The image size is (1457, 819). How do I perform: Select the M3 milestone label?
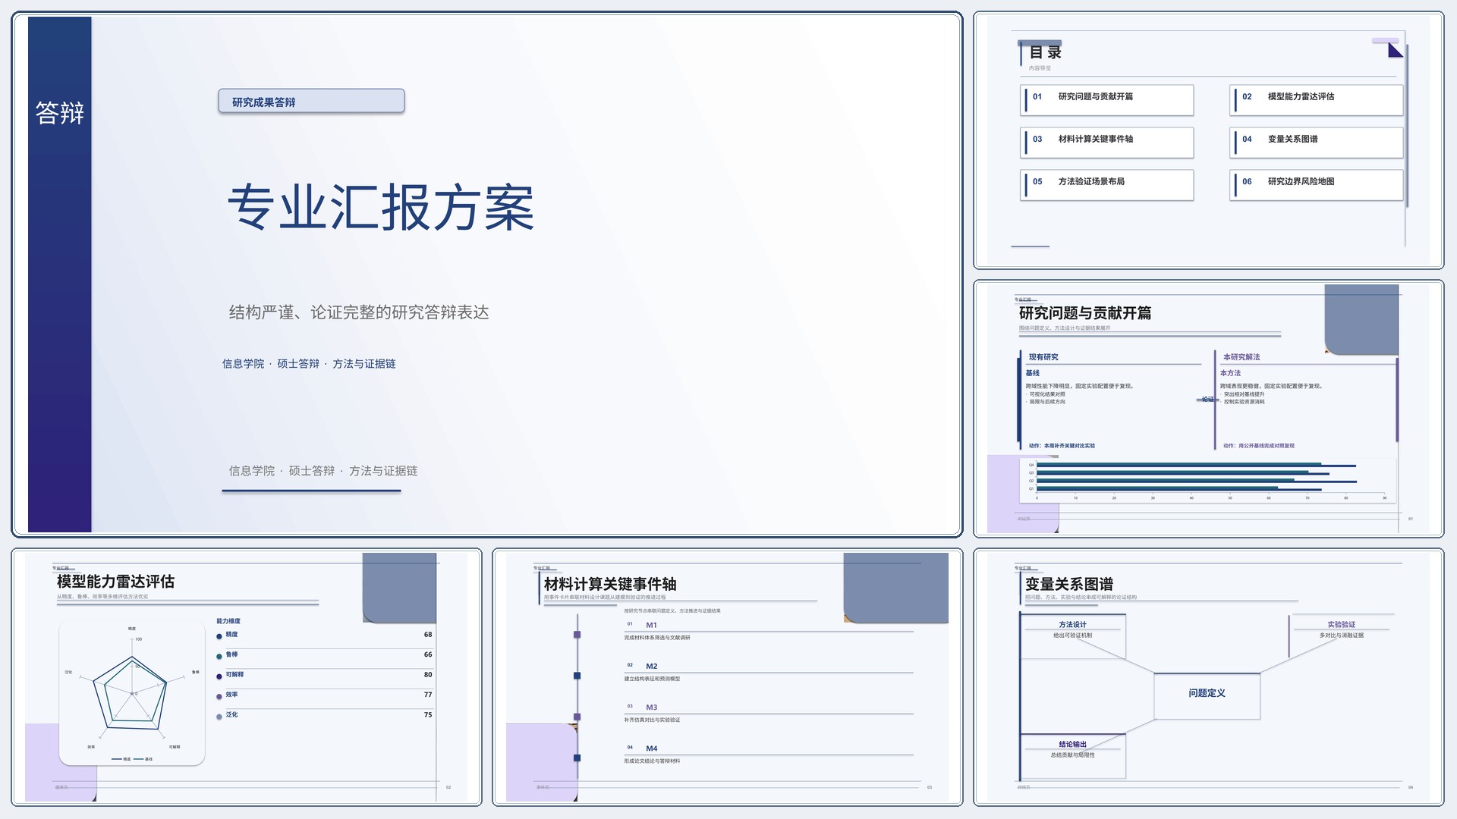click(x=652, y=708)
